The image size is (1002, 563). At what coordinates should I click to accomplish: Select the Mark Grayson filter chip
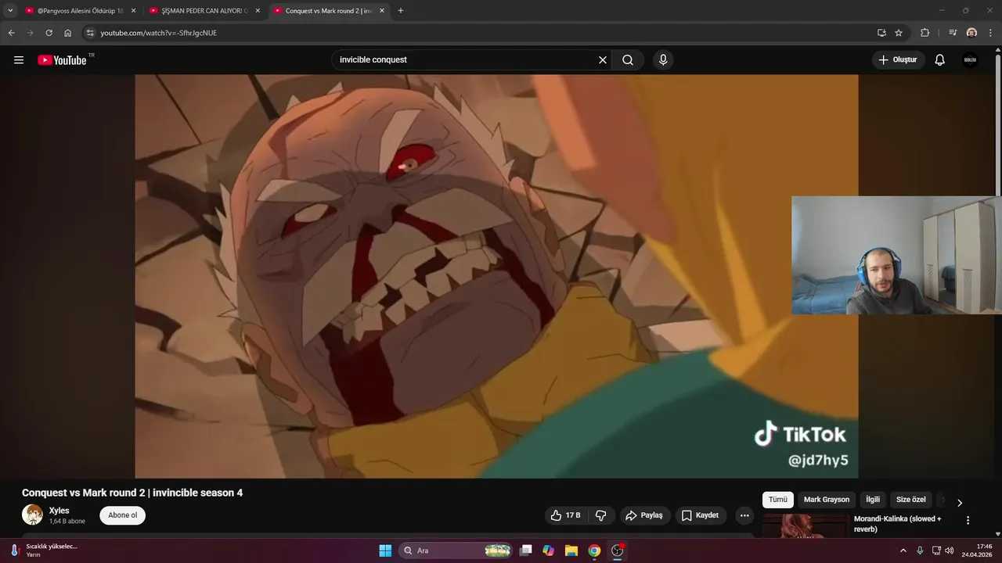pyautogui.click(x=827, y=500)
